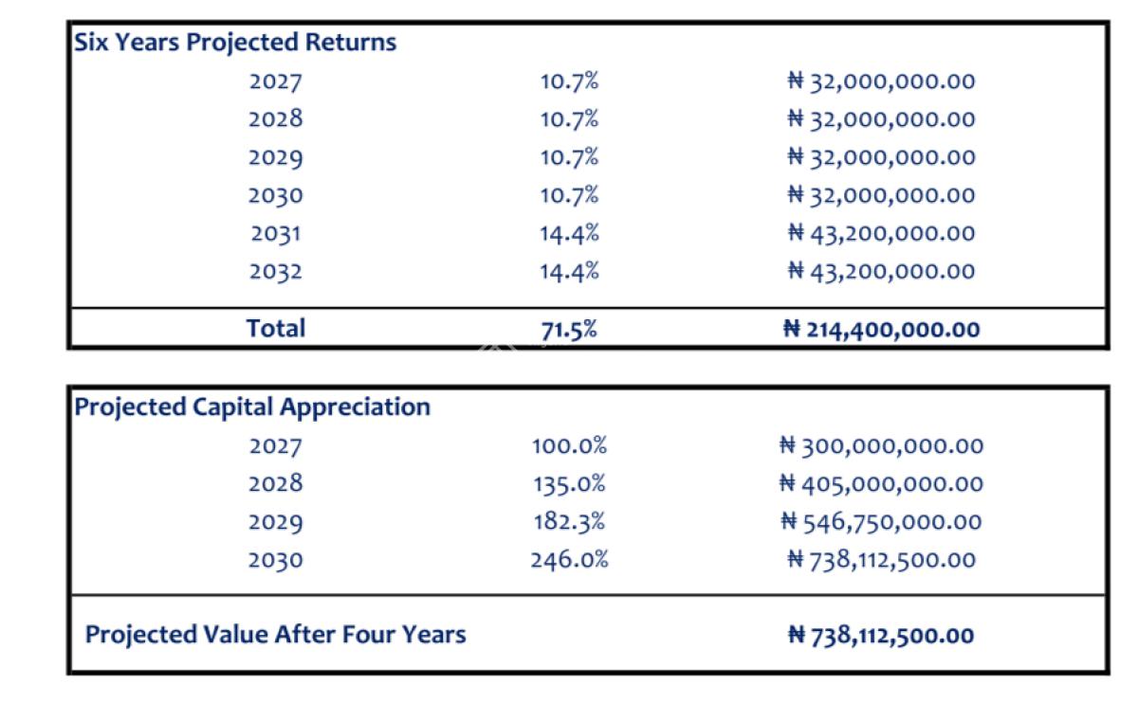
Task: Select the ₦300,000,000.00 amount
Action: point(882,446)
